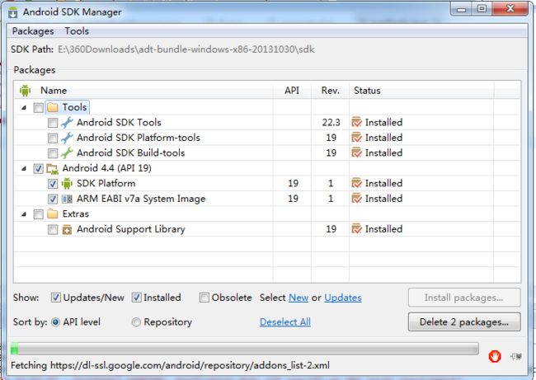Minimize the Android SDK Manager window
Image resolution: width=536 pixels, height=380 pixels.
tap(461, 9)
